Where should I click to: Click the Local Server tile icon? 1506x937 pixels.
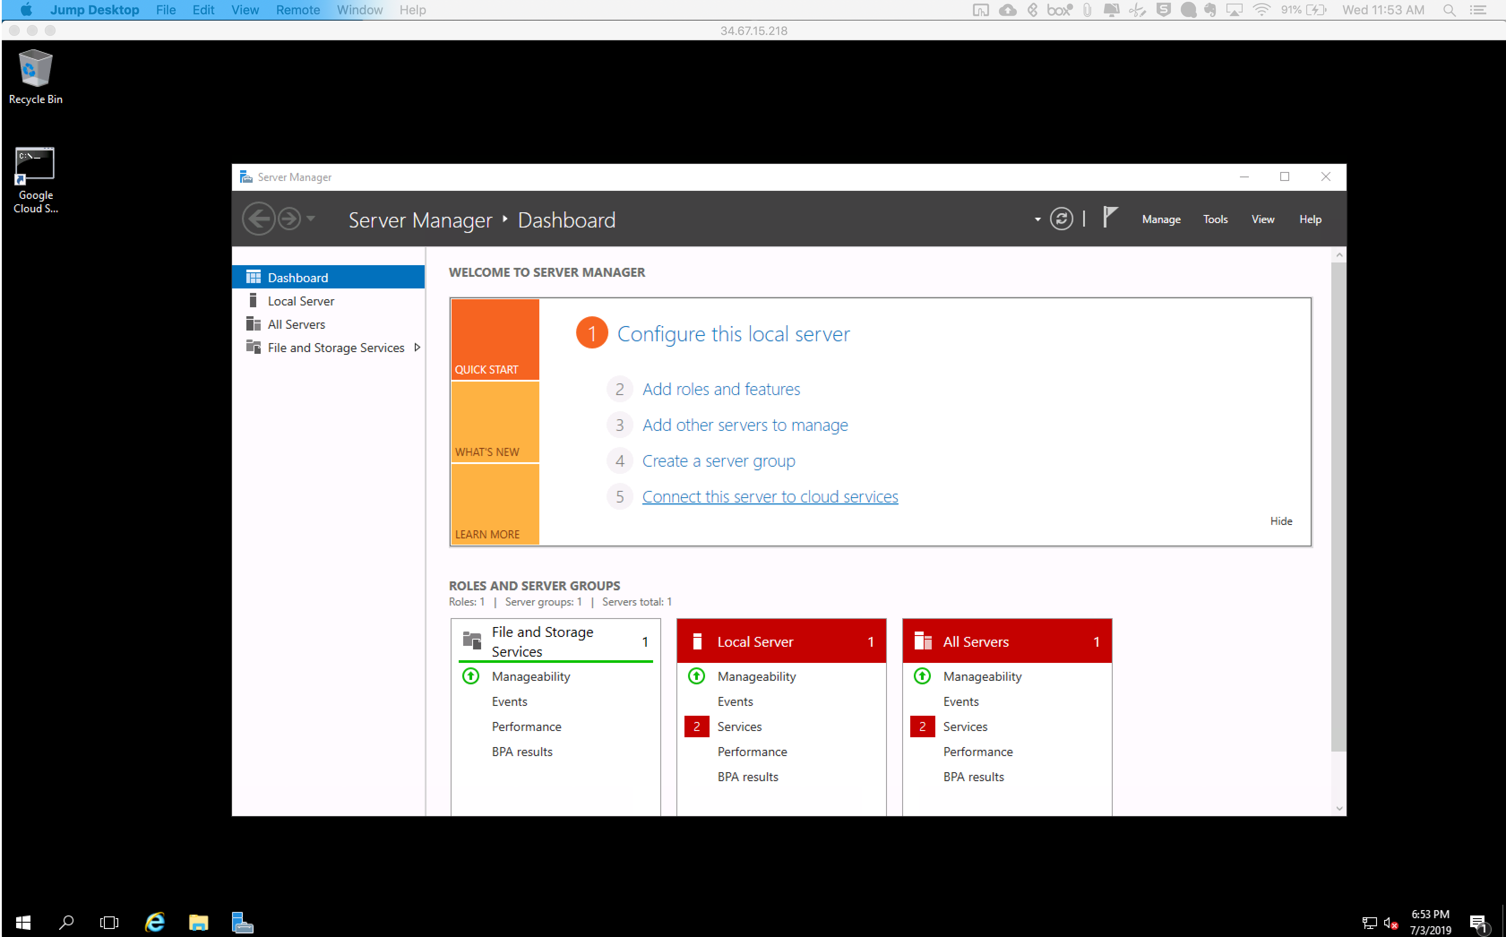[x=698, y=641]
